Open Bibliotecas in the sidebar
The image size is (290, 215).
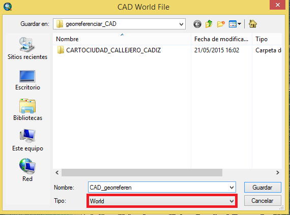27,110
